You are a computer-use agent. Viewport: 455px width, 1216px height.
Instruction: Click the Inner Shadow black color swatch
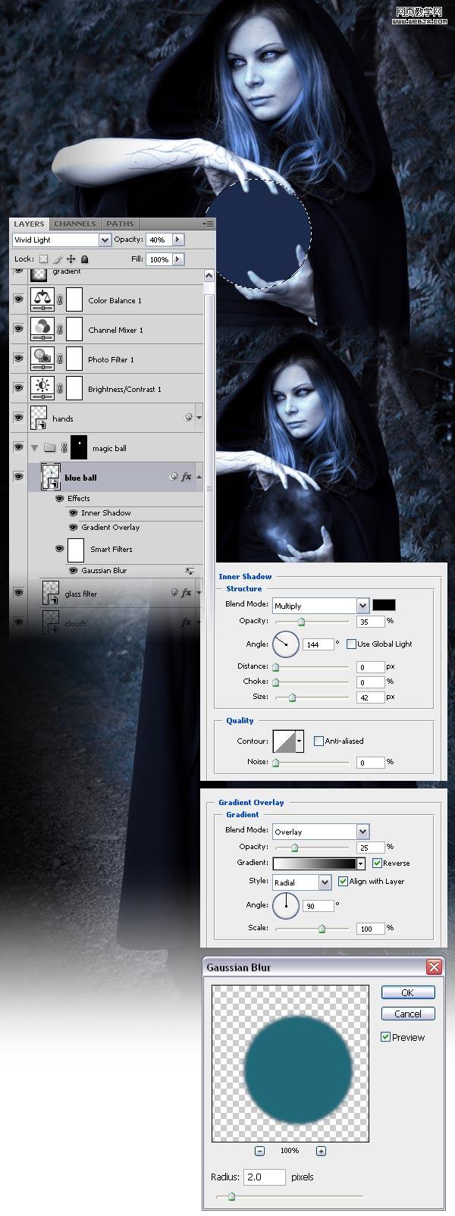coord(384,604)
